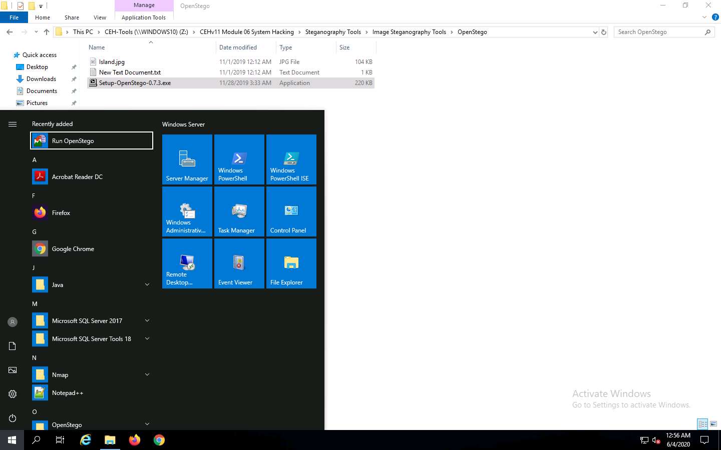721x450 pixels.
Task: Open Quick Access Toolbar customize dropdown
Action: tap(41, 6)
